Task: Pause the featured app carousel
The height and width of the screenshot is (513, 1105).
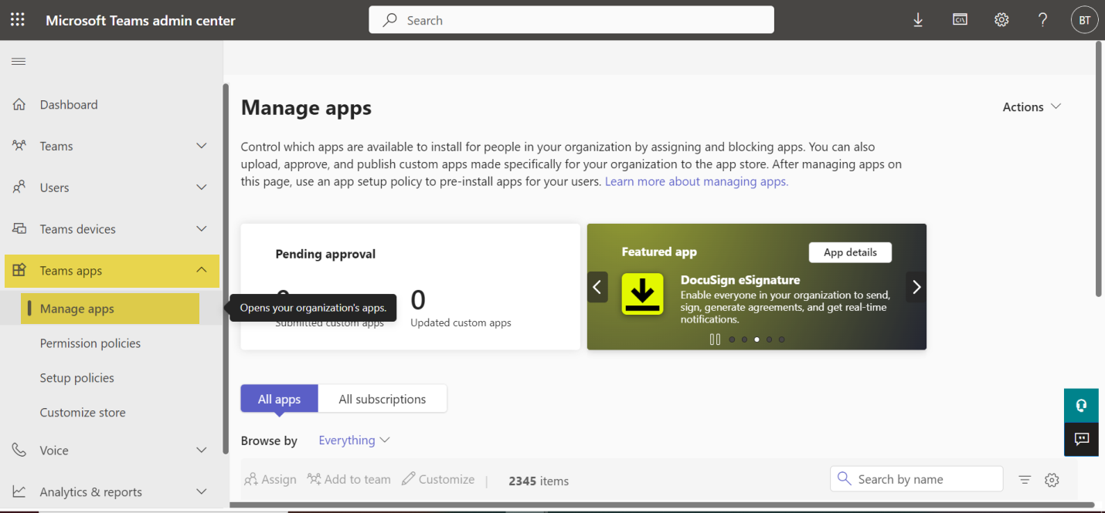Action: click(x=715, y=339)
